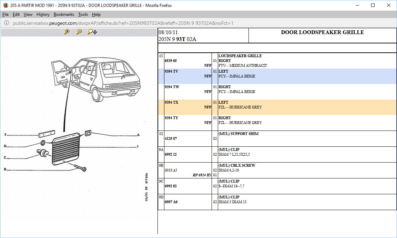The height and width of the screenshot is (238, 397).
Task: Click italic part number 6910 A5
Action: point(171,170)
